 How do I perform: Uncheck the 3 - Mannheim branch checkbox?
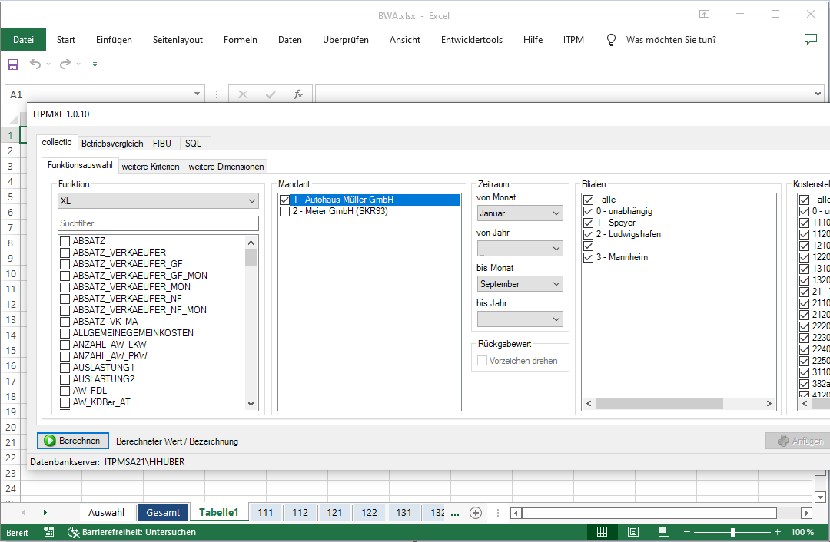point(589,257)
